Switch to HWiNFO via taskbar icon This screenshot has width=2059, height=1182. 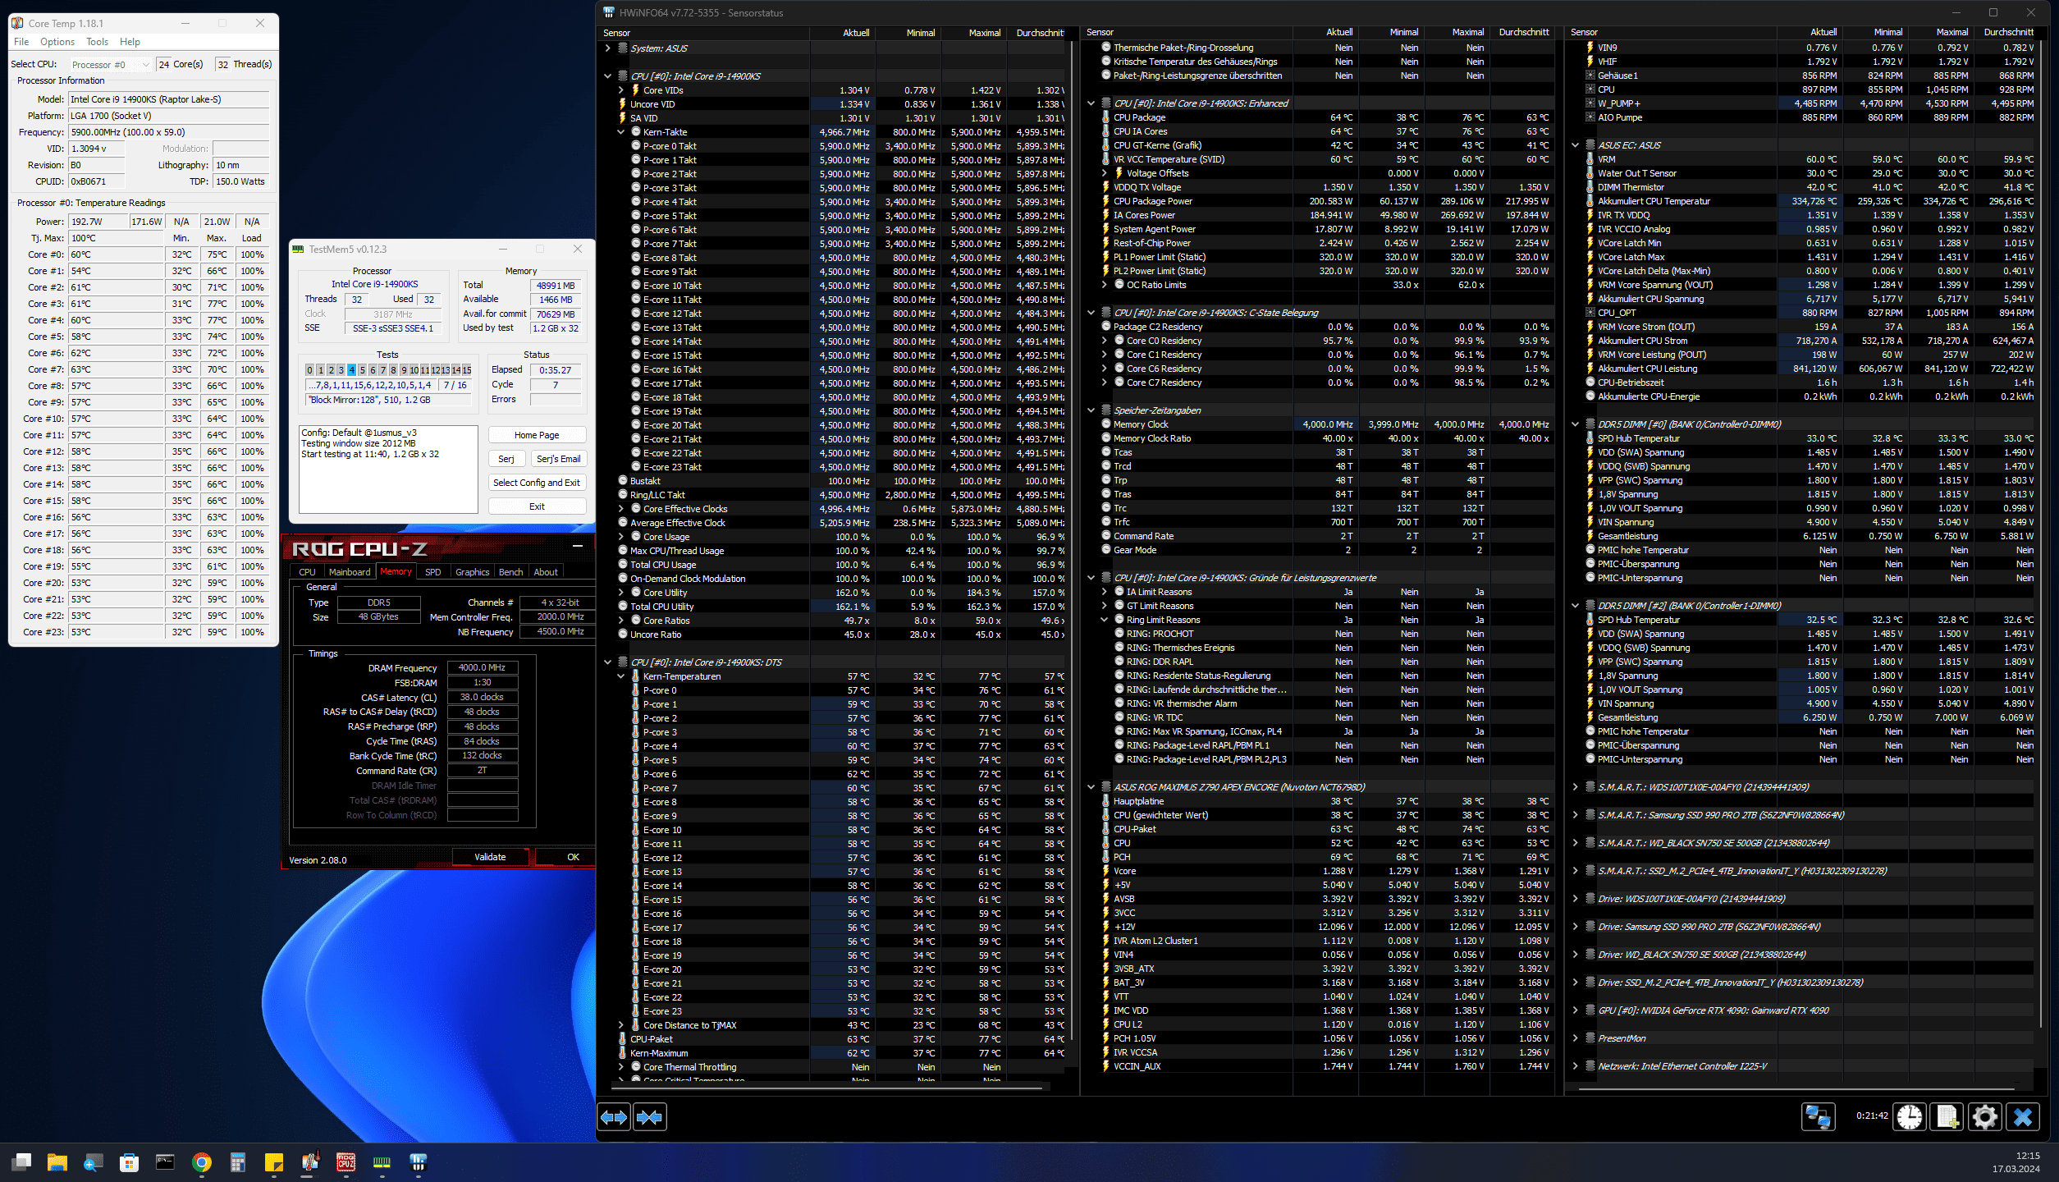[419, 1162]
